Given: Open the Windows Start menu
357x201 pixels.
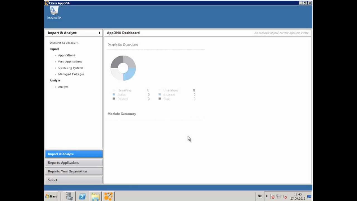Looking at the screenshot, I should click(x=51, y=197).
